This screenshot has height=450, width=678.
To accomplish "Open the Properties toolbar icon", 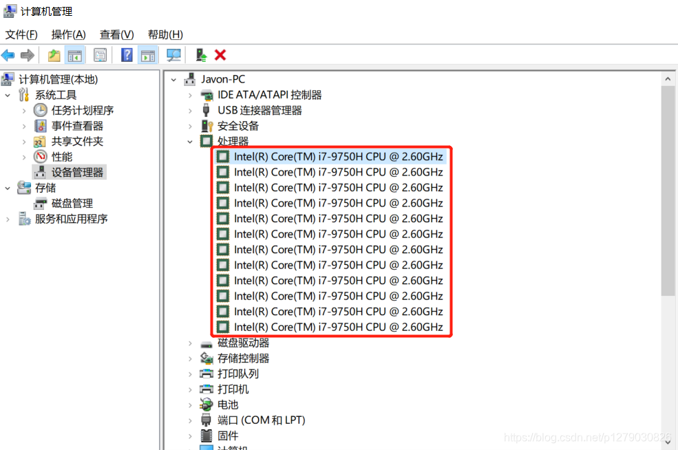I will 100,55.
